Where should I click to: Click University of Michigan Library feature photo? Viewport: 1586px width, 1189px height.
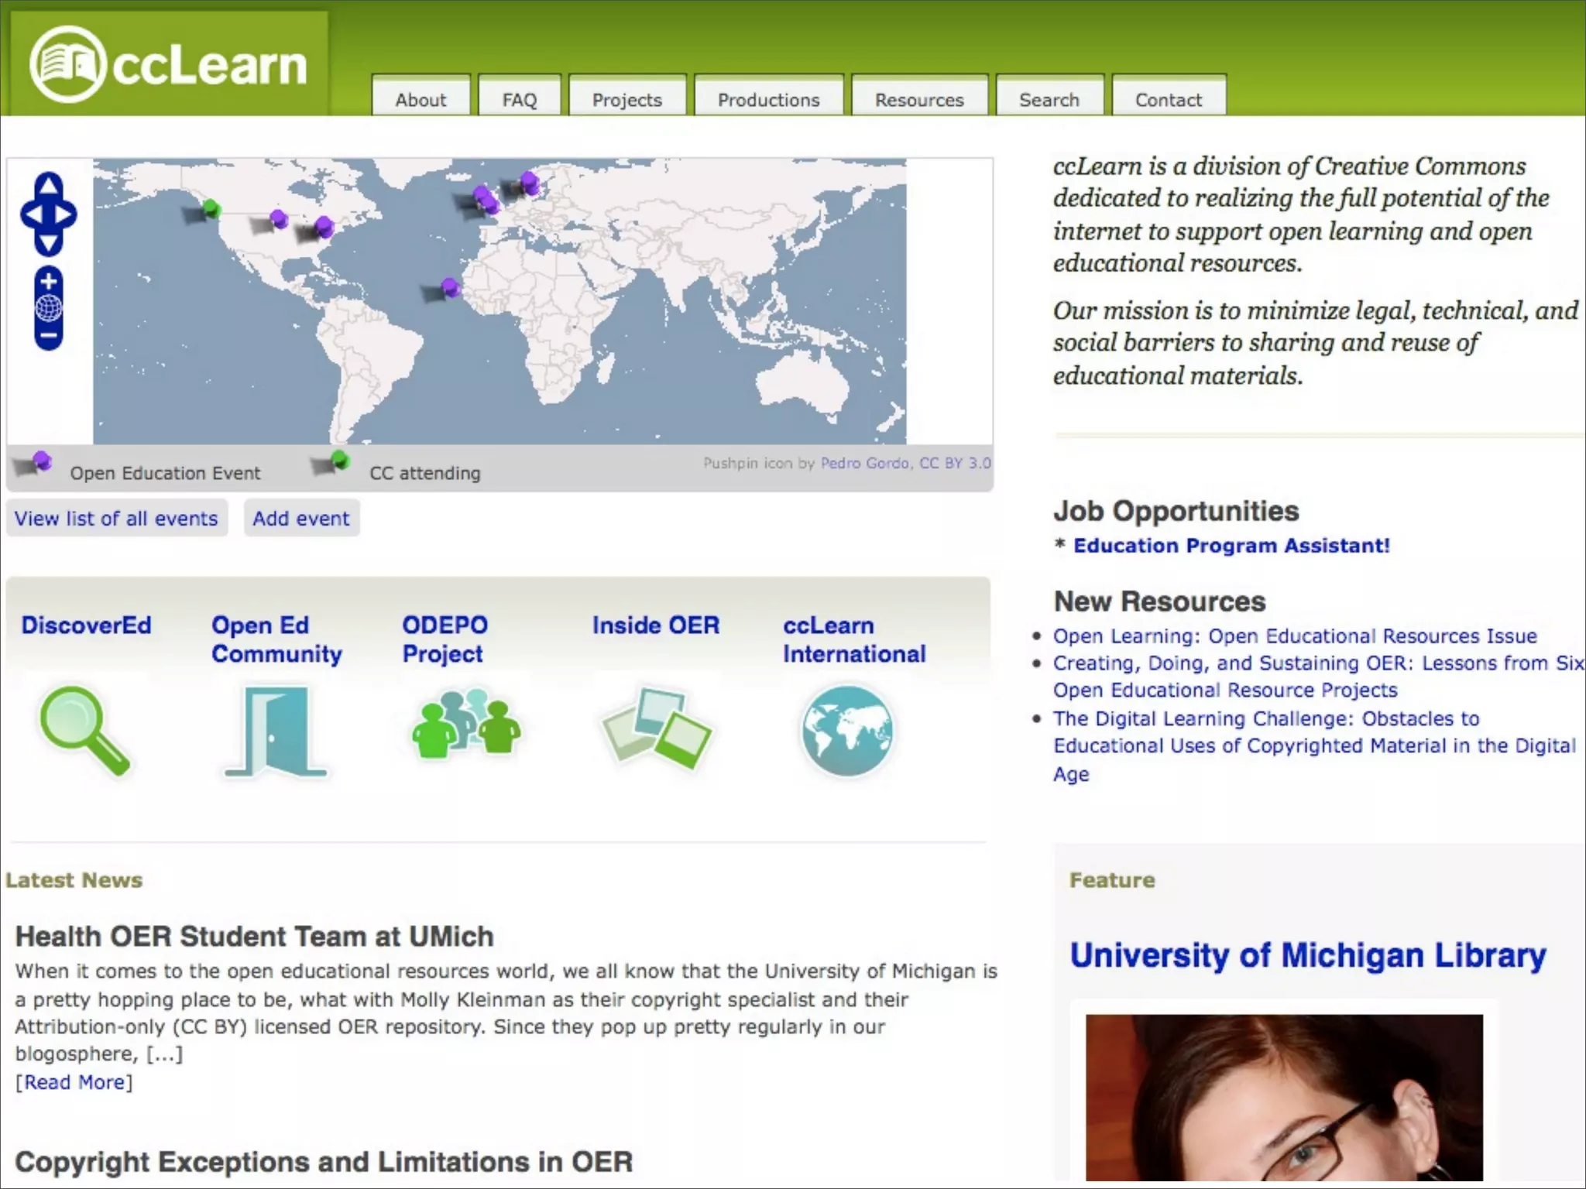click(1283, 1096)
